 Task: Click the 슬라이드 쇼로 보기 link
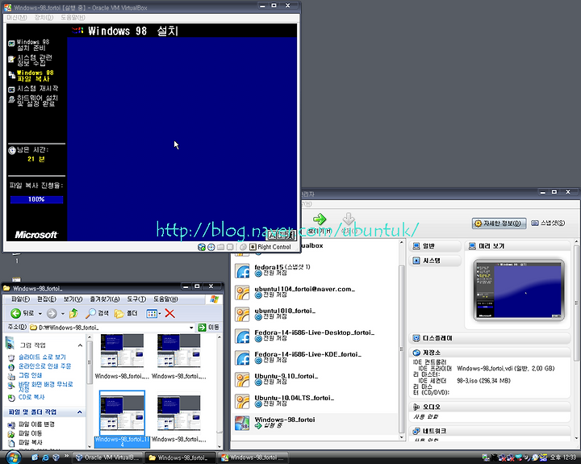click(42, 357)
